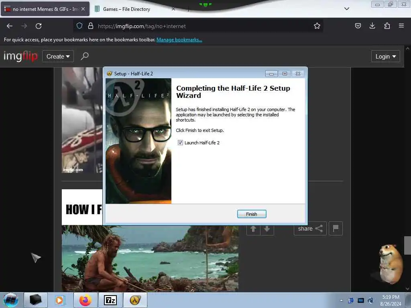Uncheck the Launch Half-Life 2 checkbox
Viewport: 411px width, 308px height.
pos(180,142)
